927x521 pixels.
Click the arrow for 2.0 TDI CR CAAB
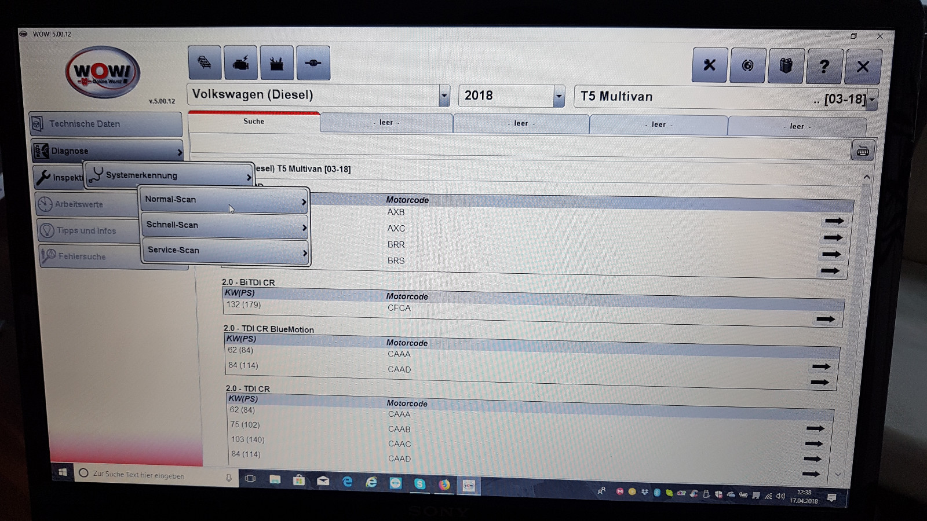814,444
